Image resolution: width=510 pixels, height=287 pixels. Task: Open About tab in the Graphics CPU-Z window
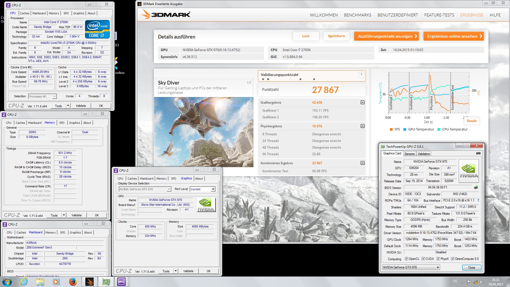click(x=199, y=179)
